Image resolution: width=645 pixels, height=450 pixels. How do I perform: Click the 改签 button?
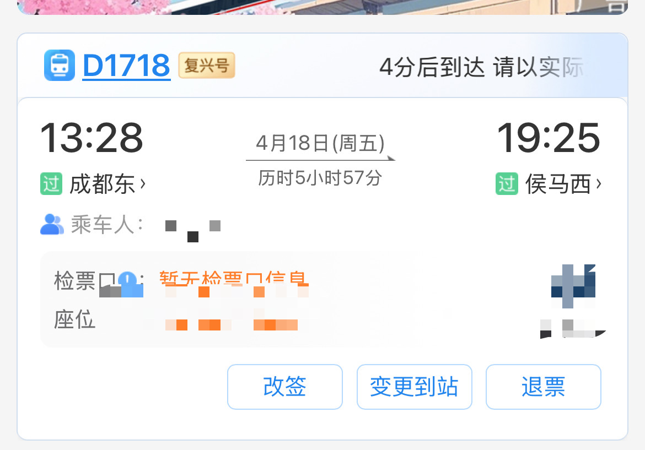tap(284, 387)
